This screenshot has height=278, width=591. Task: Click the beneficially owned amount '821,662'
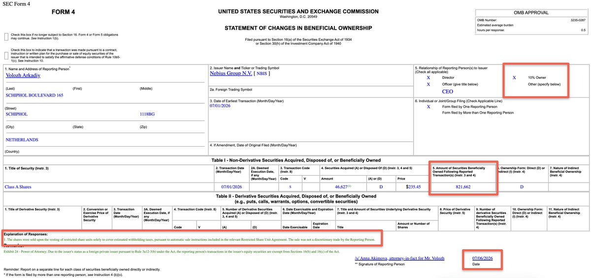point(462,187)
